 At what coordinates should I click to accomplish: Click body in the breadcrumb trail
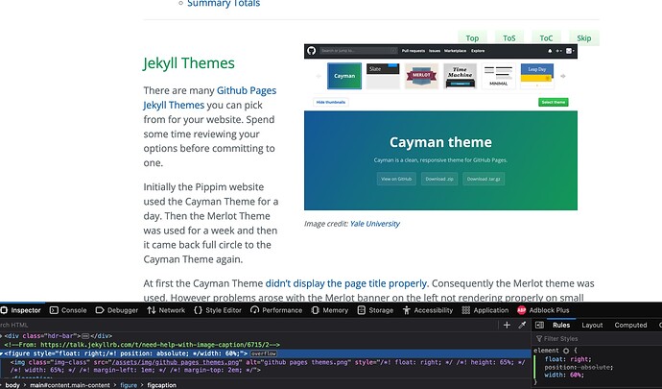point(12,385)
